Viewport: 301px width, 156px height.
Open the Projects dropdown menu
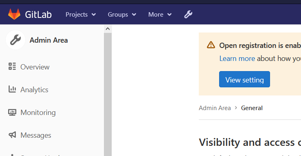pos(81,15)
